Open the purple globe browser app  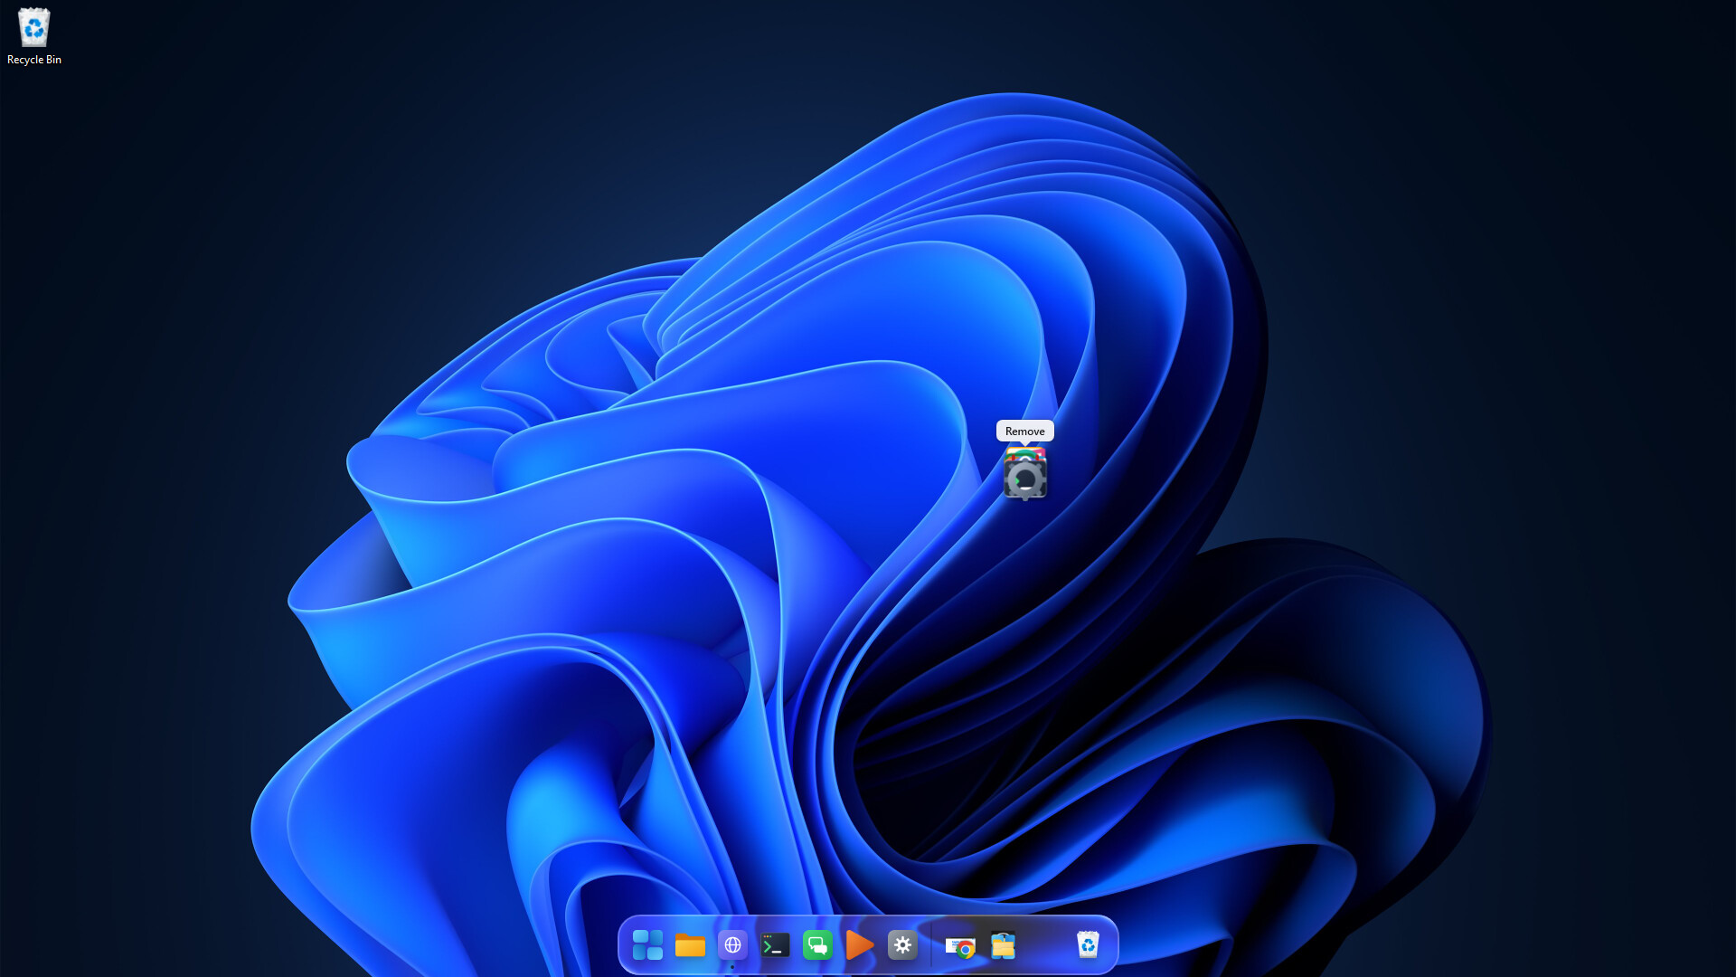click(732, 945)
